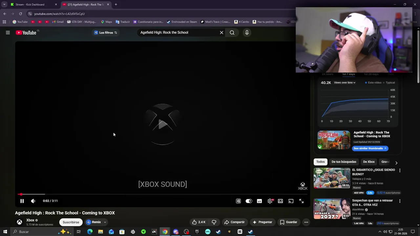The image size is (420, 236).
Task: Open a new browser tab
Action: [116, 5]
